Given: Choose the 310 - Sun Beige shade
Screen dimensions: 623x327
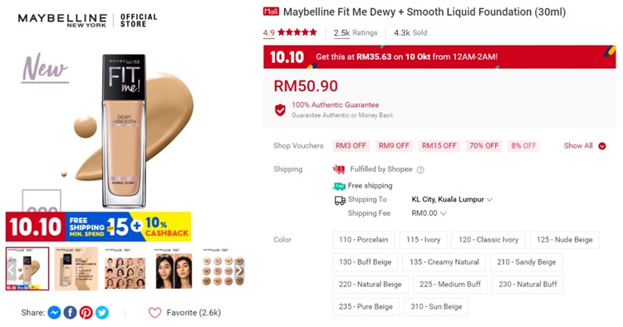Looking at the screenshot, I should click(436, 307).
